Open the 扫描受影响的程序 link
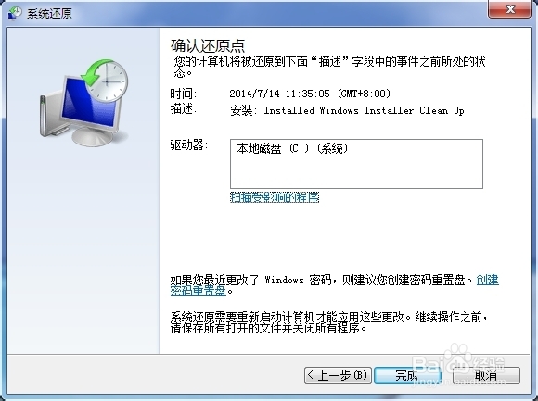This screenshot has height=401, width=538. tap(275, 197)
